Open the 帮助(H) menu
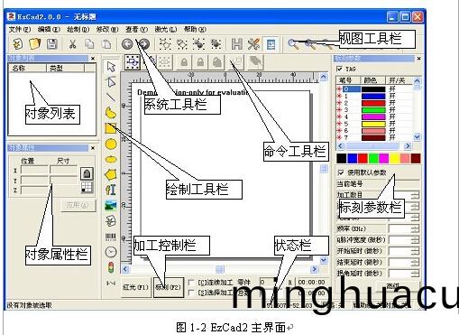 pyautogui.click(x=195, y=29)
